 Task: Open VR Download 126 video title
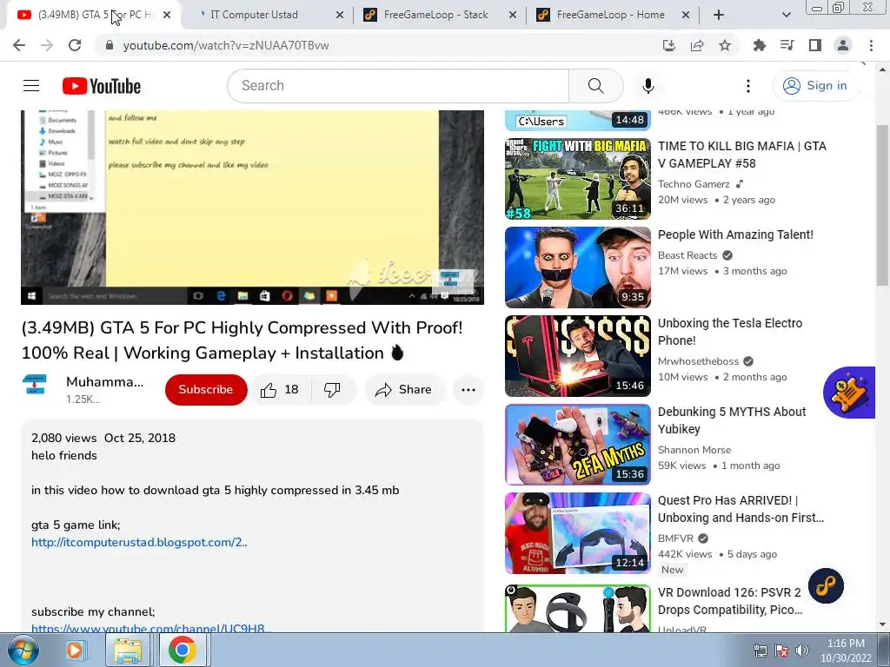(730, 601)
